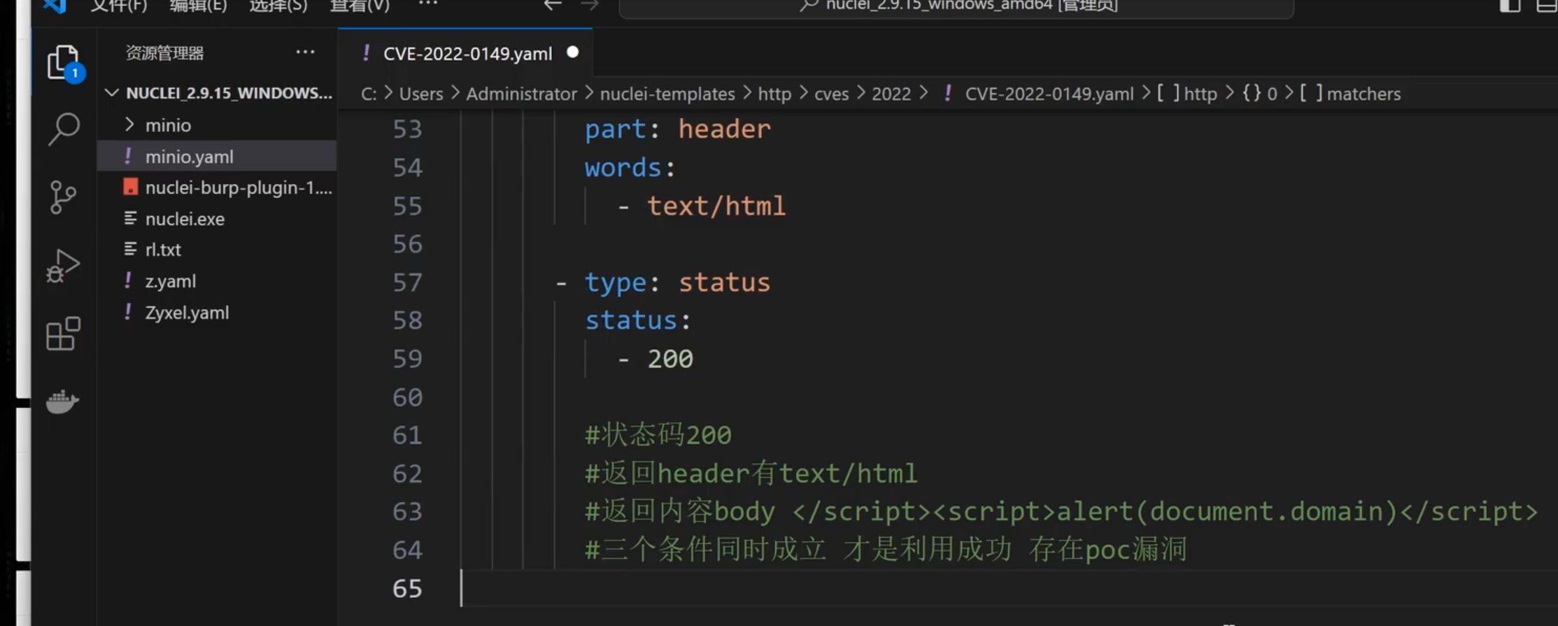Screen dimensions: 1558x626
Task: Open minio.yaml in the explorer
Action: coord(217,157)
